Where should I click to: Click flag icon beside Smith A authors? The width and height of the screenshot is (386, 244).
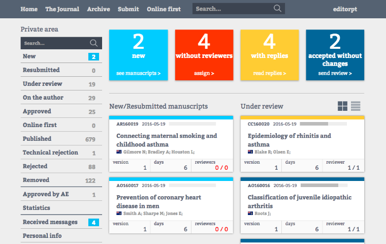[x=119, y=213]
